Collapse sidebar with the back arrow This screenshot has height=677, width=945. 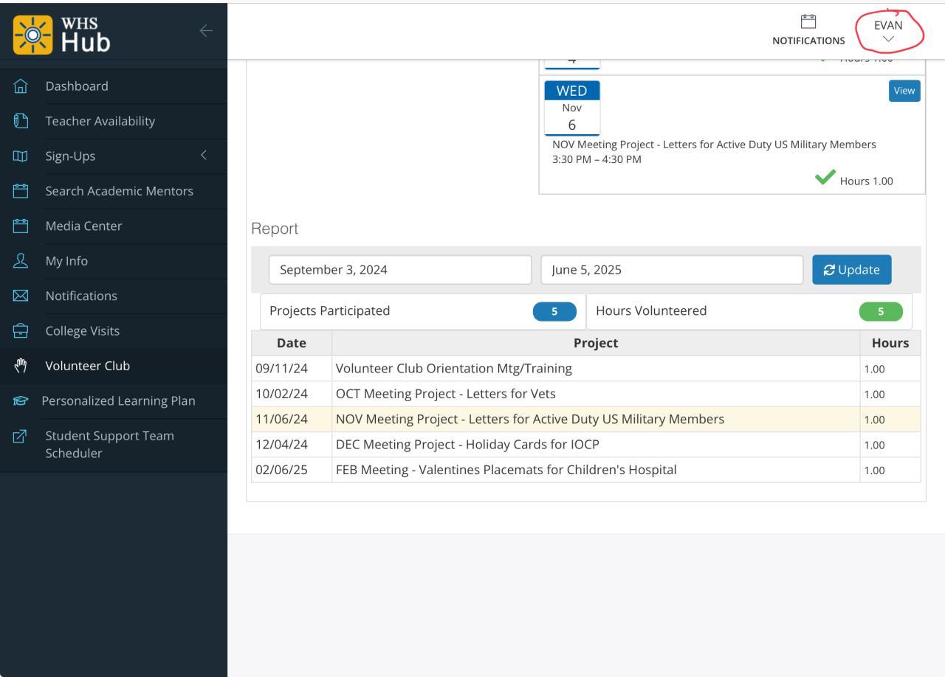(206, 30)
